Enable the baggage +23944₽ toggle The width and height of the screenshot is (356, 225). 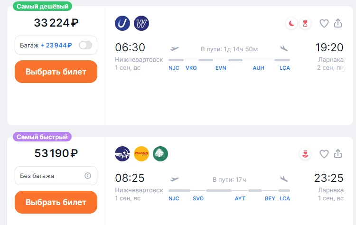[x=85, y=45]
